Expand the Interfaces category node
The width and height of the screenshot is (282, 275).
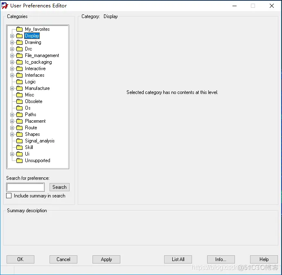coord(12,75)
